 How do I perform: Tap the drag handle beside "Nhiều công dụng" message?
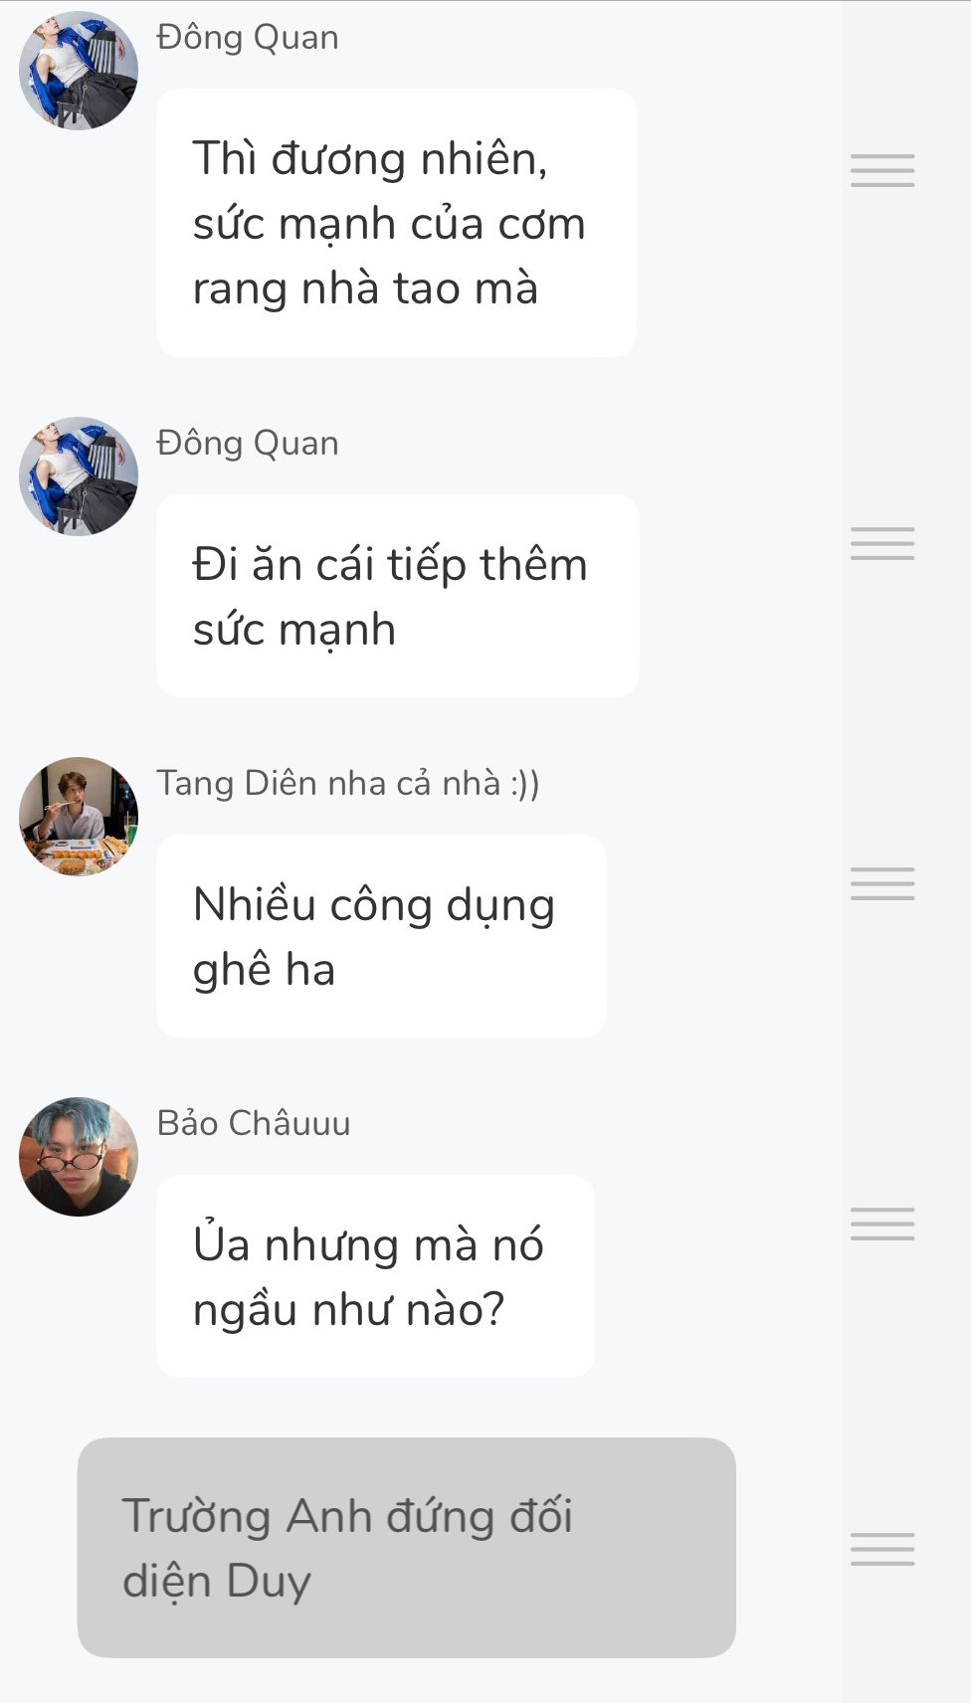882,883
